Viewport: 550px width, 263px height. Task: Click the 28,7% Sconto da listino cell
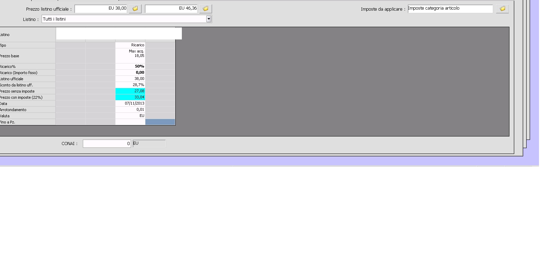coord(130,85)
